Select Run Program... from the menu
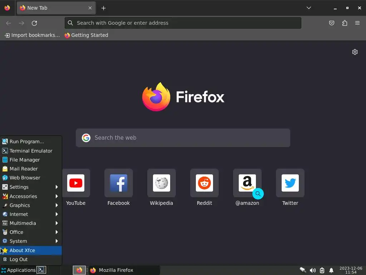Image resolution: width=366 pixels, height=275 pixels. tap(31, 141)
